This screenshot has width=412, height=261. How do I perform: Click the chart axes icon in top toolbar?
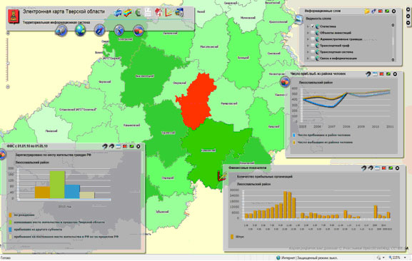(169, 12)
